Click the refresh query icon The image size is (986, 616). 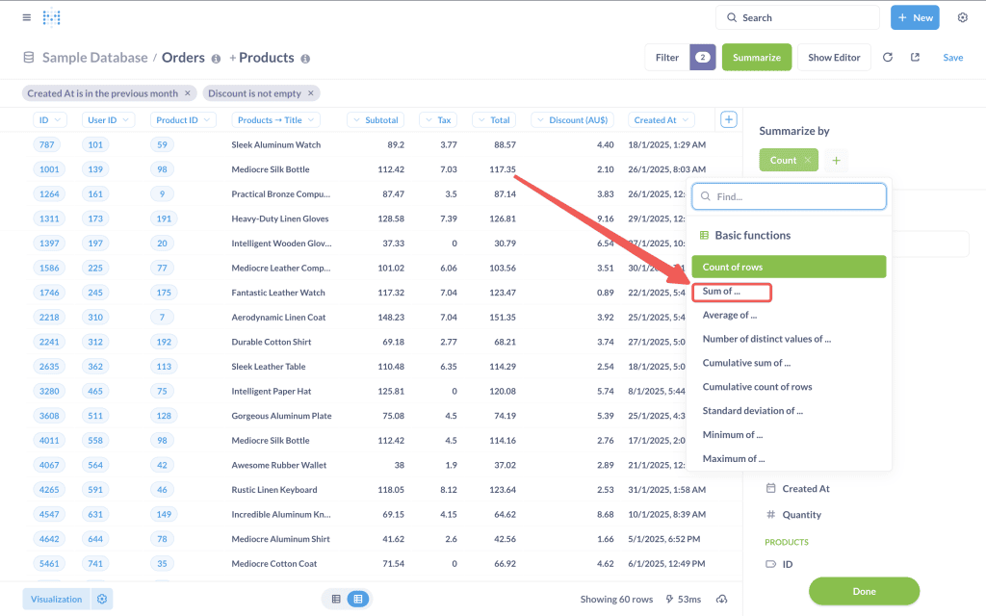(887, 58)
